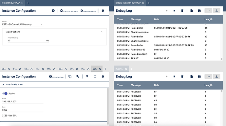Select the RESULT row in top Debug Log
This screenshot has width=226, height=126.
tap(167, 58)
